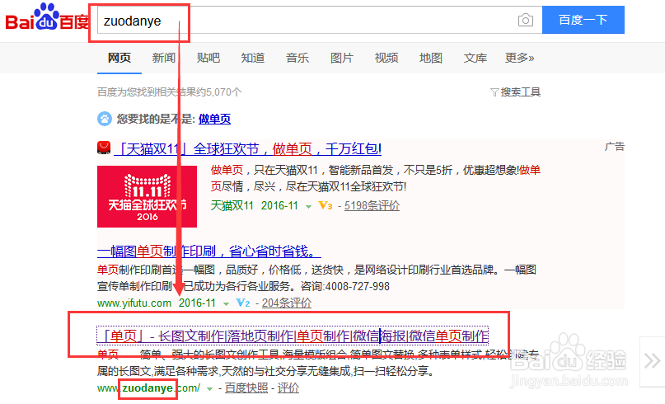
Task: Switch to 地图 tab
Action: pyautogui.click(x=431, y=58)
